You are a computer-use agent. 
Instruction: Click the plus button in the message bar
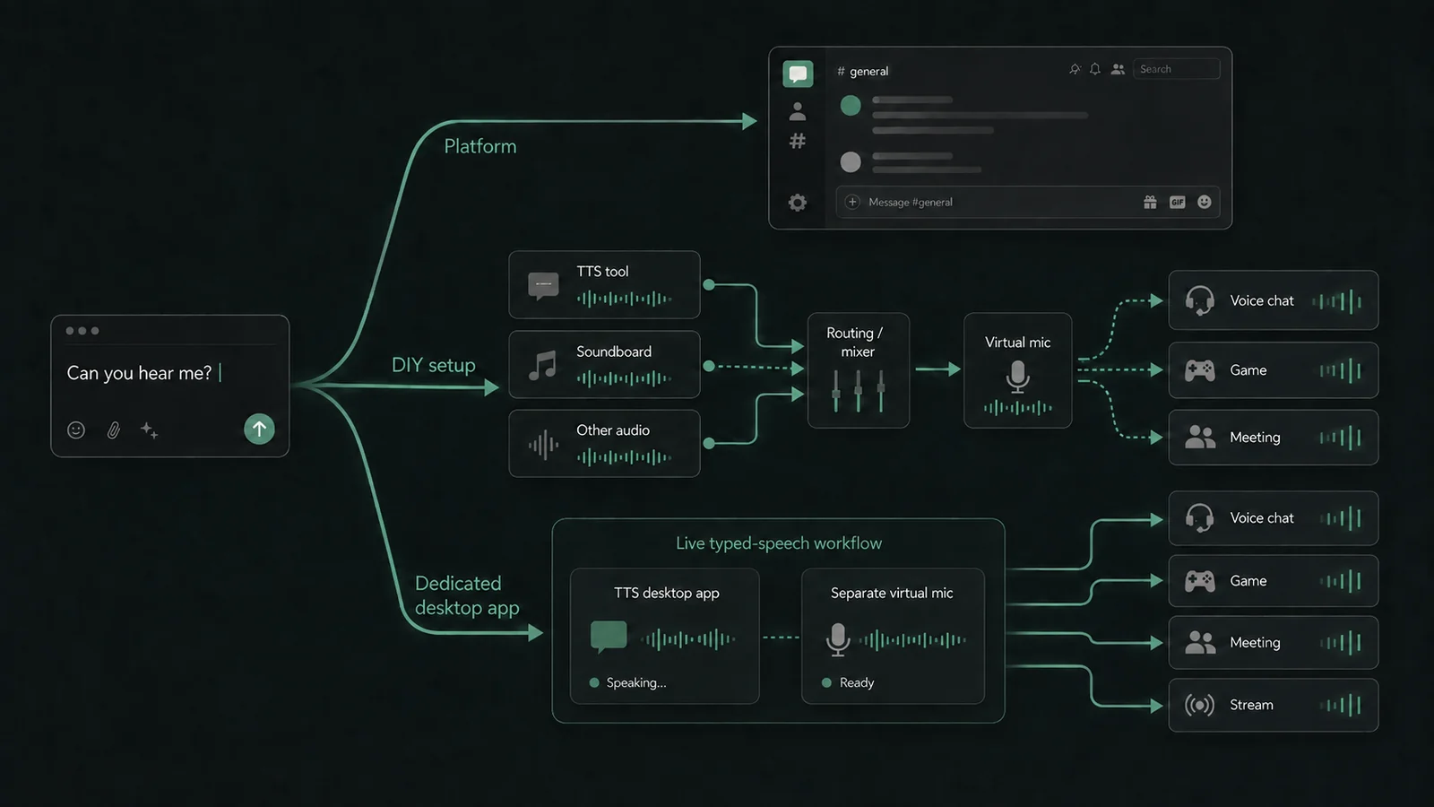853,202
